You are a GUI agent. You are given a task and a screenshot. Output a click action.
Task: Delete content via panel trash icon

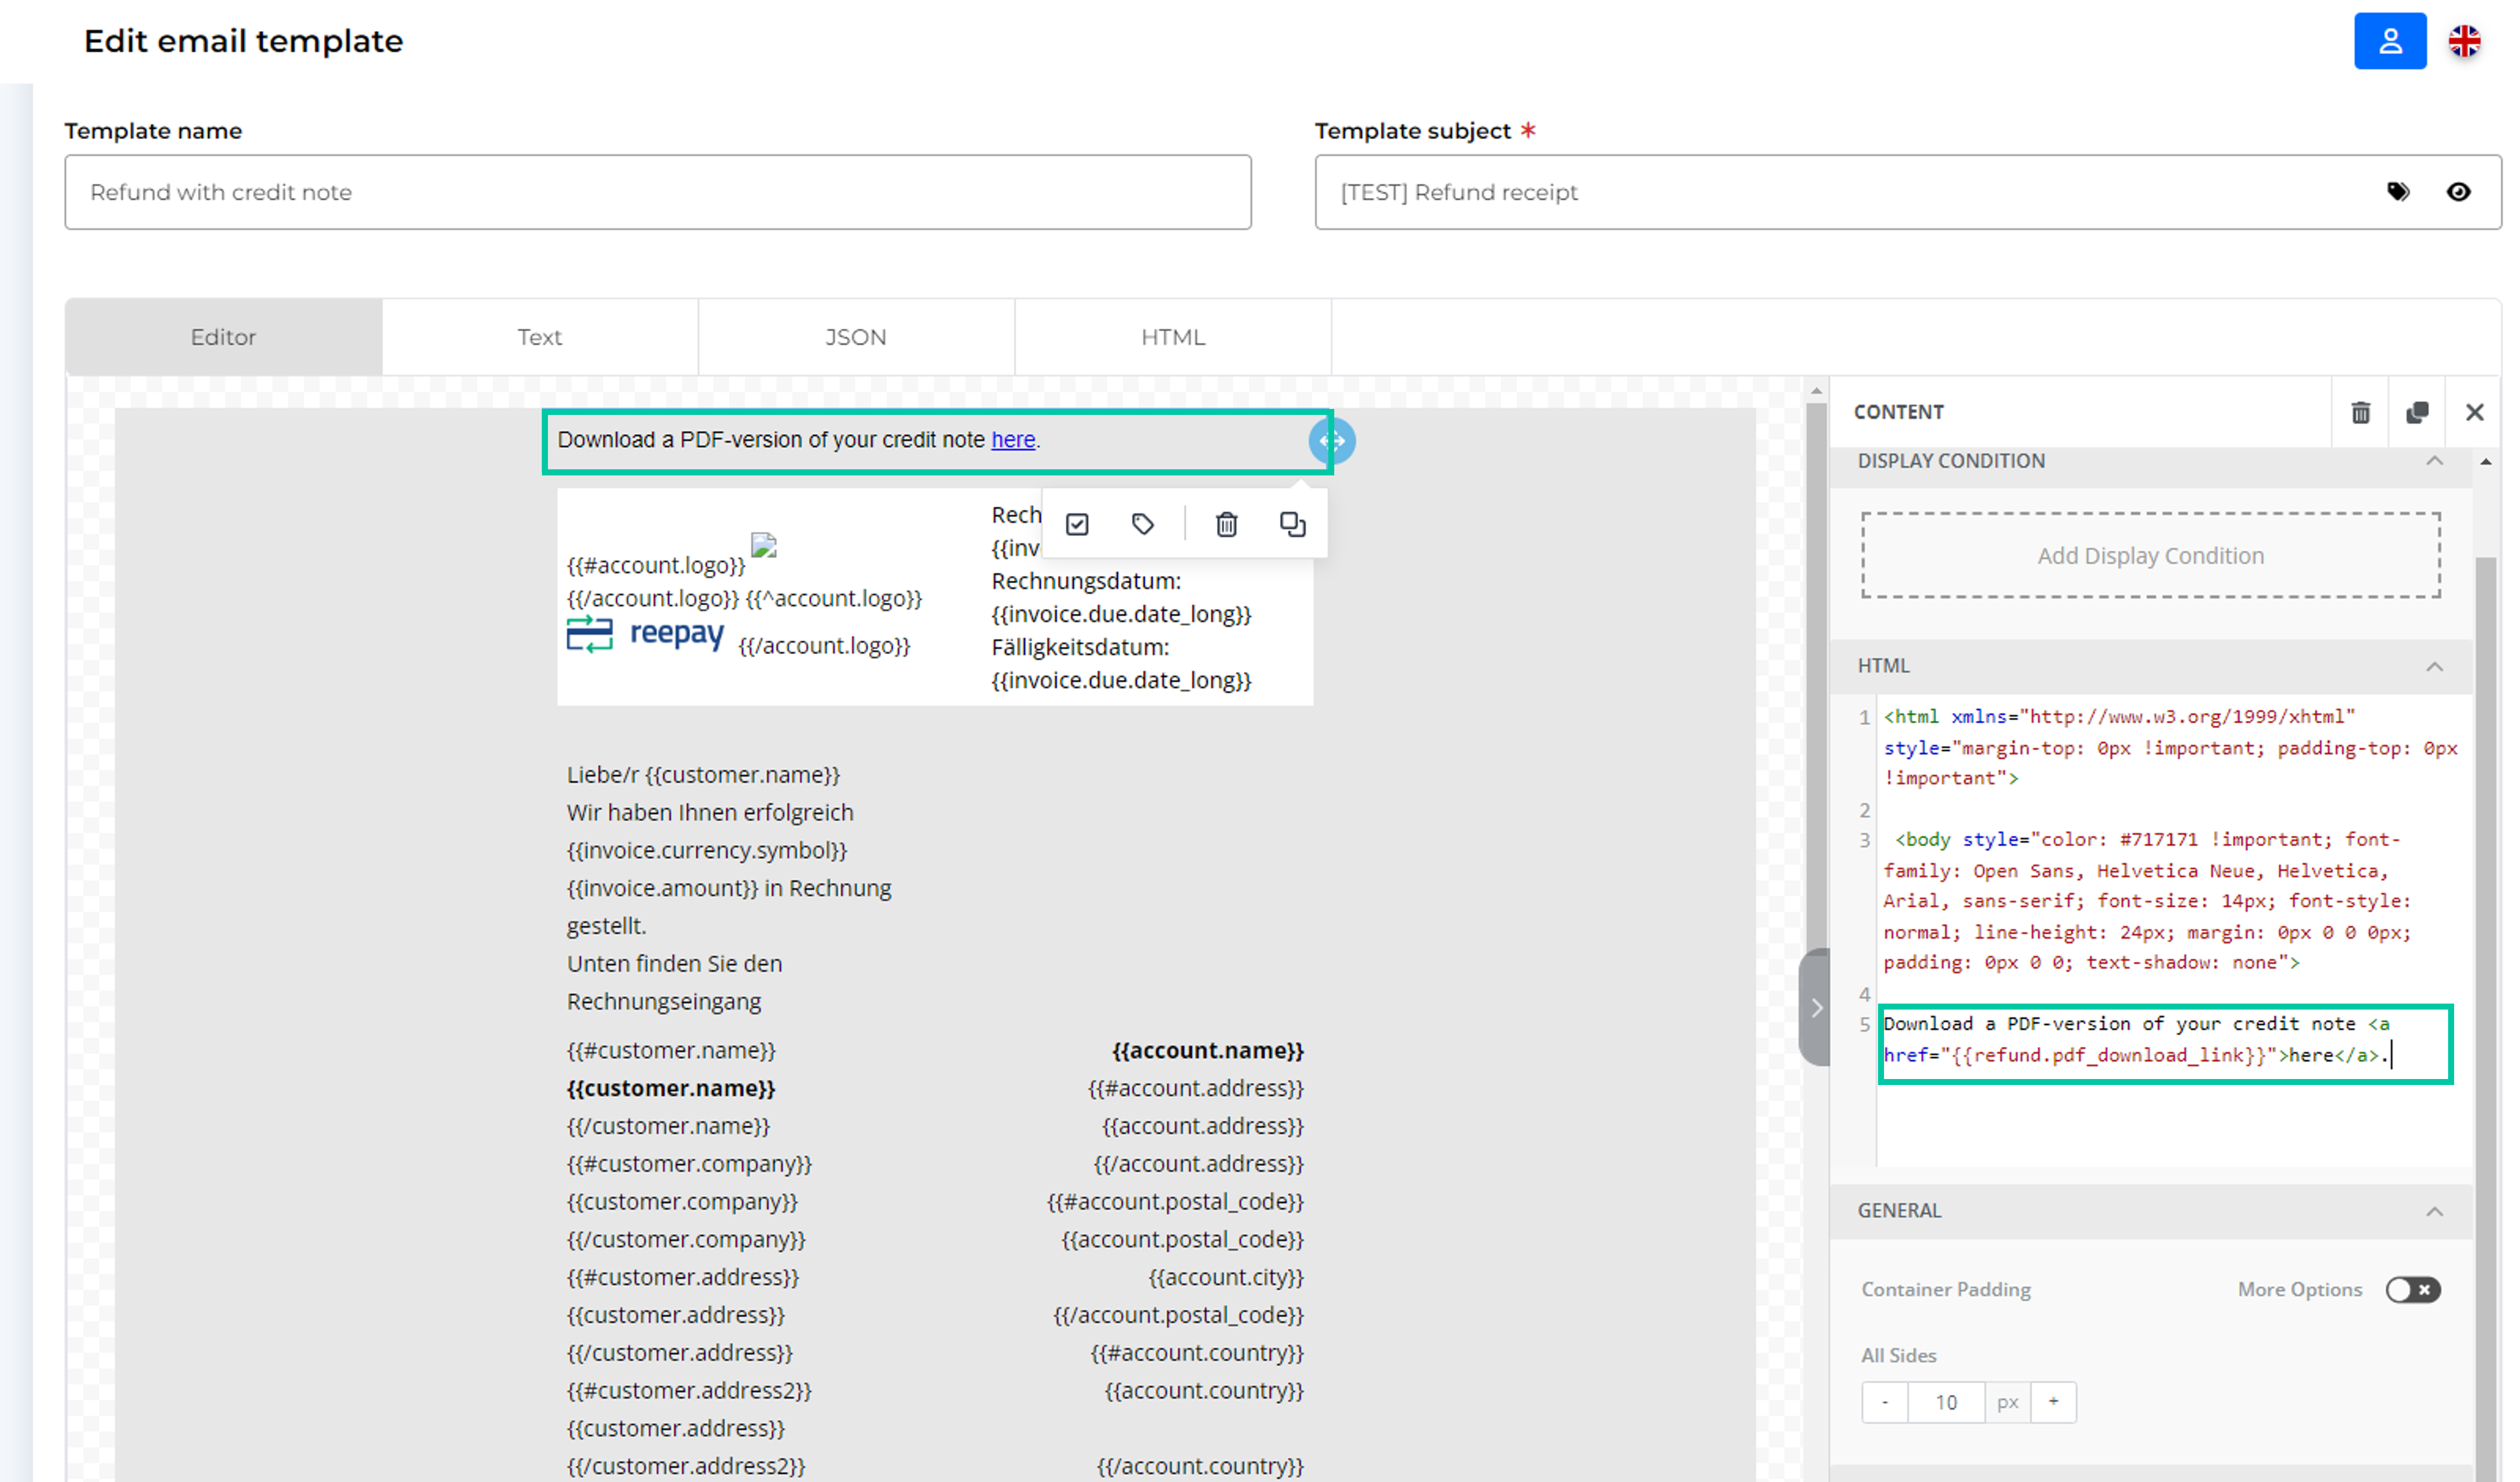tap(2360, 412)
